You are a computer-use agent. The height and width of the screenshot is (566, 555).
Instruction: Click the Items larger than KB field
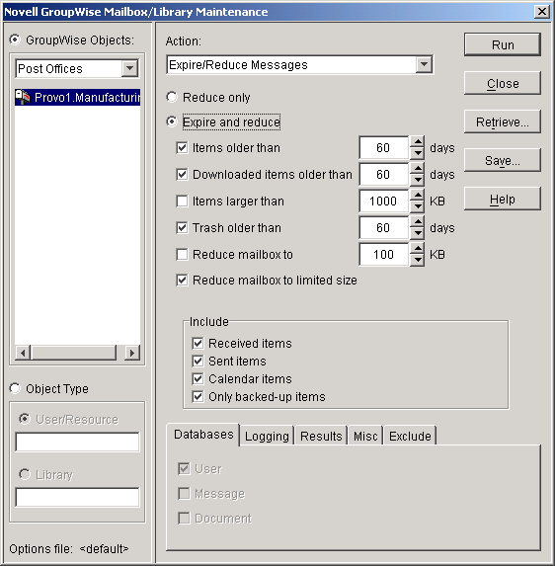click(x=383, y=202)
